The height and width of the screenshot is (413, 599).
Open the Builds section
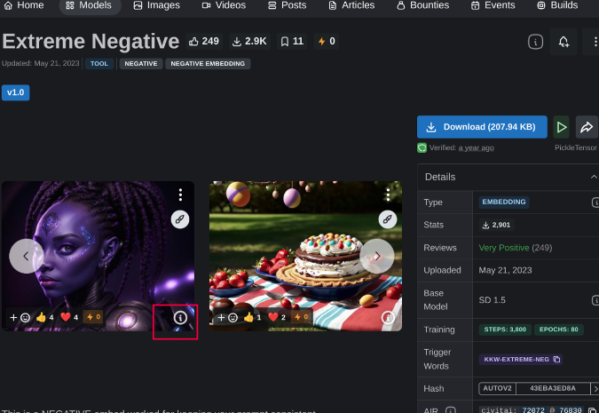[558, 5]
